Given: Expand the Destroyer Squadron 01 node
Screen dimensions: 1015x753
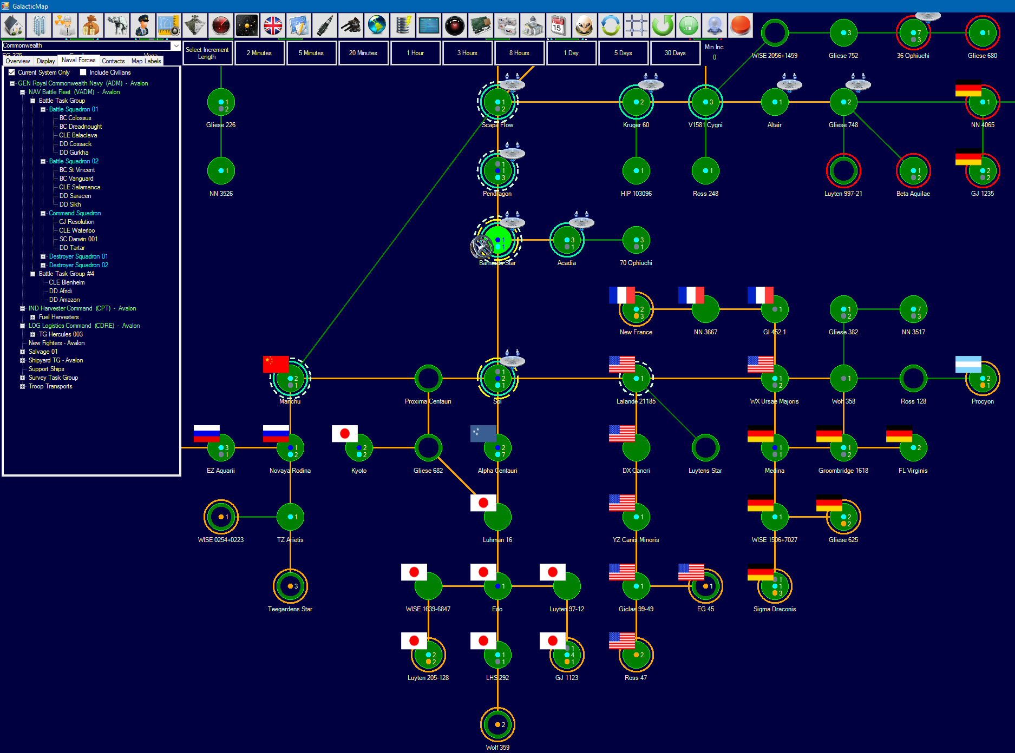Looking at the screenshot, I should point(43,256).
